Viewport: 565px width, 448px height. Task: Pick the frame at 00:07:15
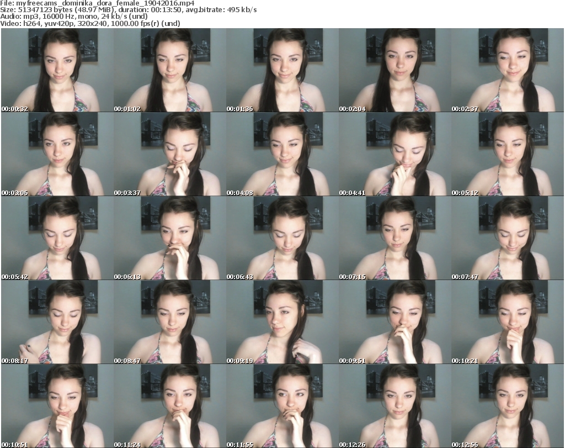click(395, 238)
